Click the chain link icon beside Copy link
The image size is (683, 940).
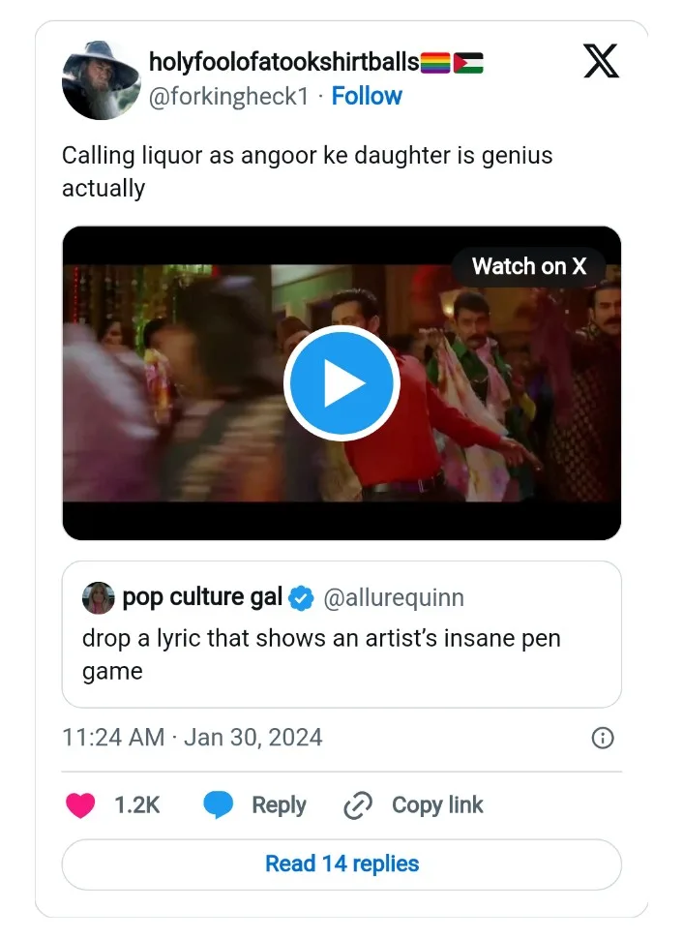pos(359,805)
